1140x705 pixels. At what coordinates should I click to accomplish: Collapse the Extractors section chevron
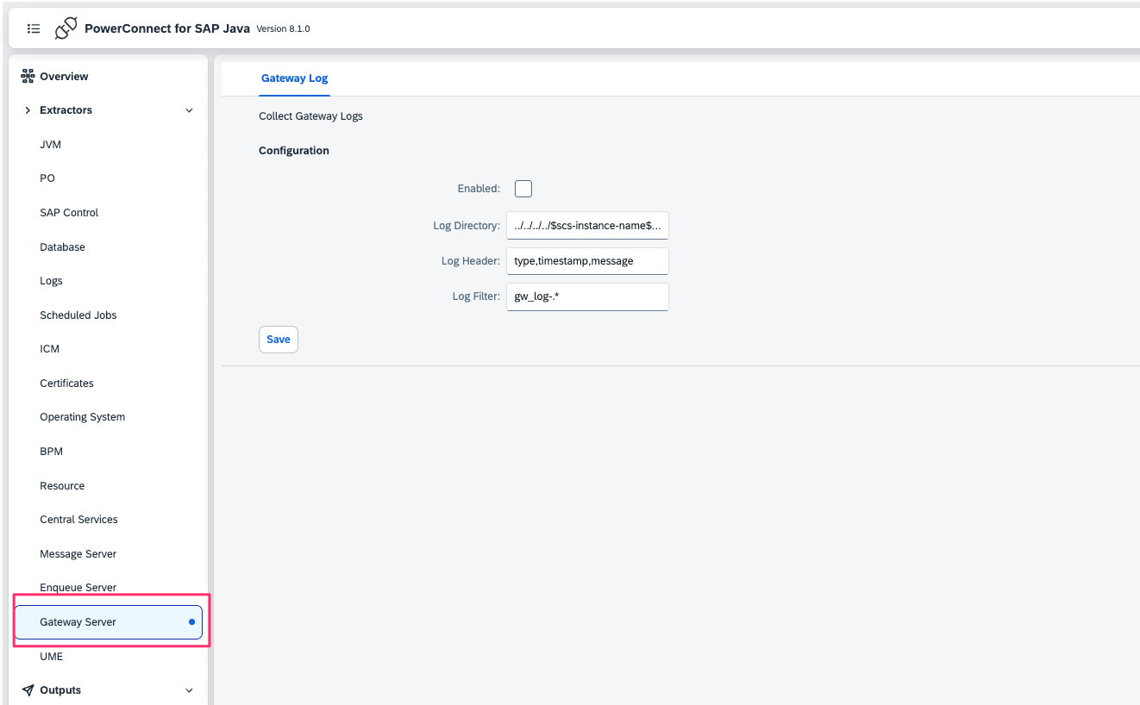(x=189, y=110)
